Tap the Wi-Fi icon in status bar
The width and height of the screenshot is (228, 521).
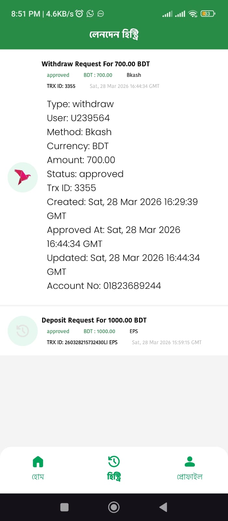pyautogui.click(x=193, y=13)
